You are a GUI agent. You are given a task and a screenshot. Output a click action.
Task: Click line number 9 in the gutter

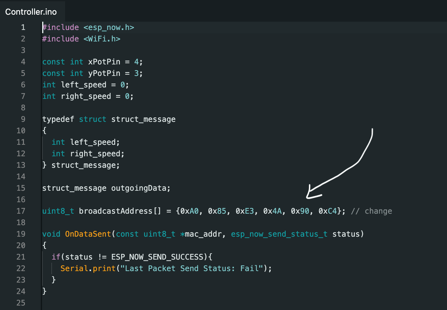click(x=23, y=119)
